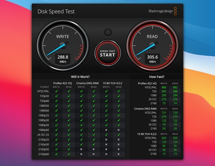
Task: Click the Cinema DNG RAW read X in 2160p60 row
Action: point(94,154)
